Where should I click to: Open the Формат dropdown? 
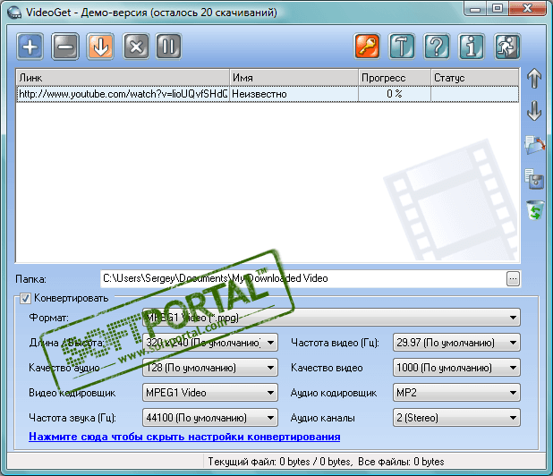[331, 318]
